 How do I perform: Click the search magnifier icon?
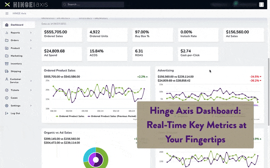click(x=65, y=5)
